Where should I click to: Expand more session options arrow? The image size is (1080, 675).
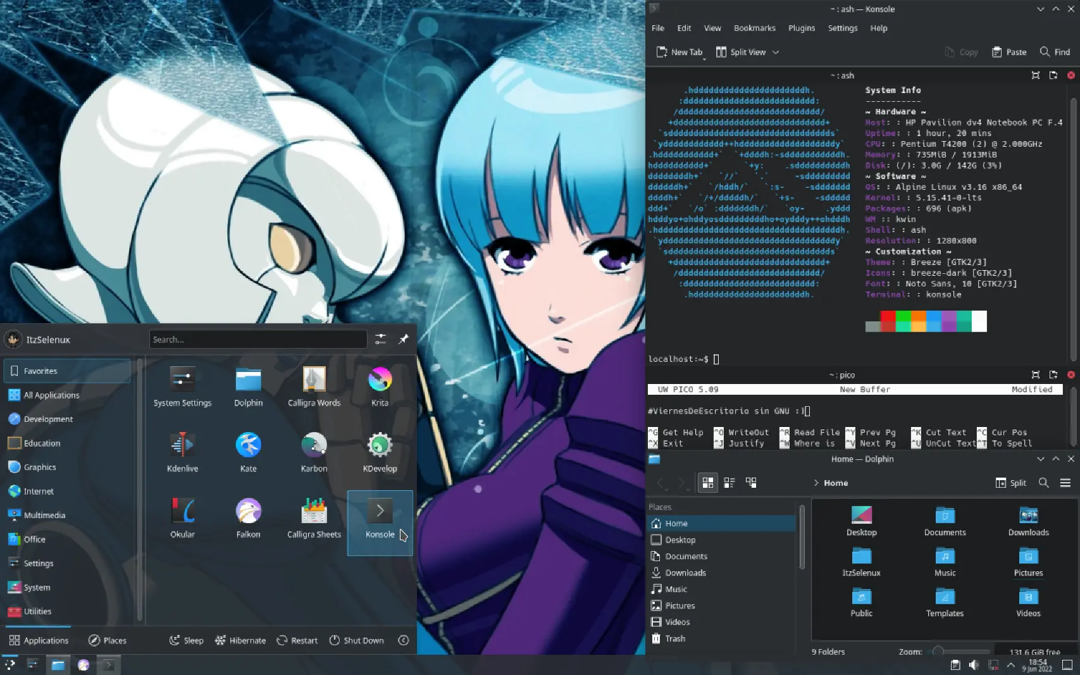[403, 640]
